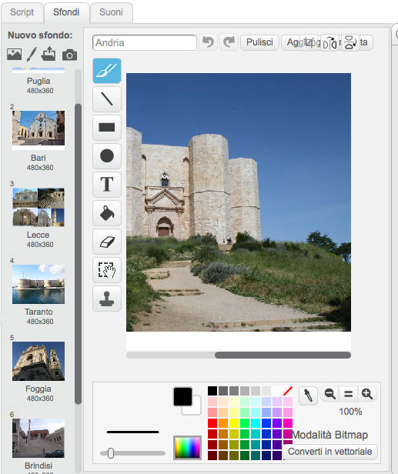Click the 100% zoom level text
Viewport: 398px width, 474px height.
pos(350,412)
